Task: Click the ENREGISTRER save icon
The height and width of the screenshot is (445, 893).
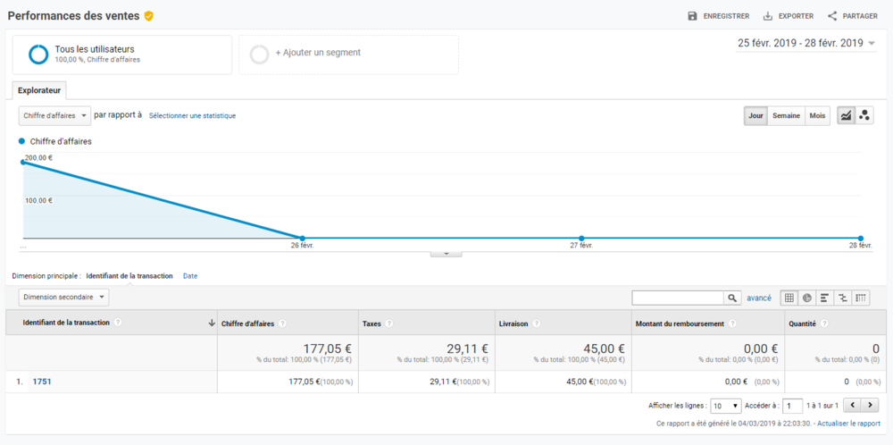Action: click(693, 16)
